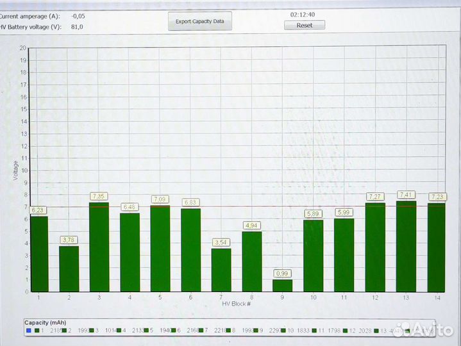Select the bar for HV block 6
The height and width of the screenshot is (346, 461).
click(190, 250)
